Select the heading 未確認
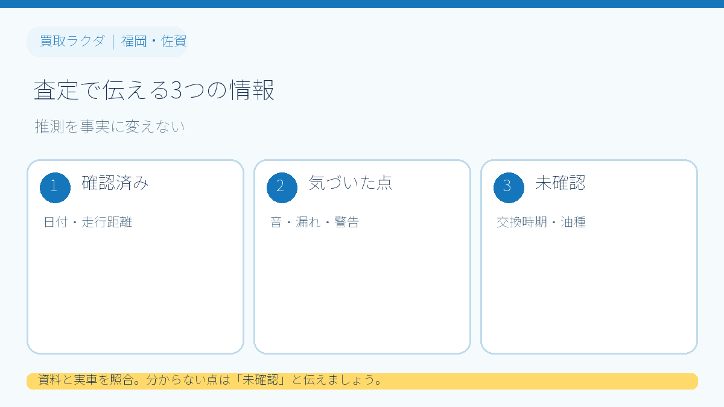This screenshot has width=724, height=407. pos(560,183)
